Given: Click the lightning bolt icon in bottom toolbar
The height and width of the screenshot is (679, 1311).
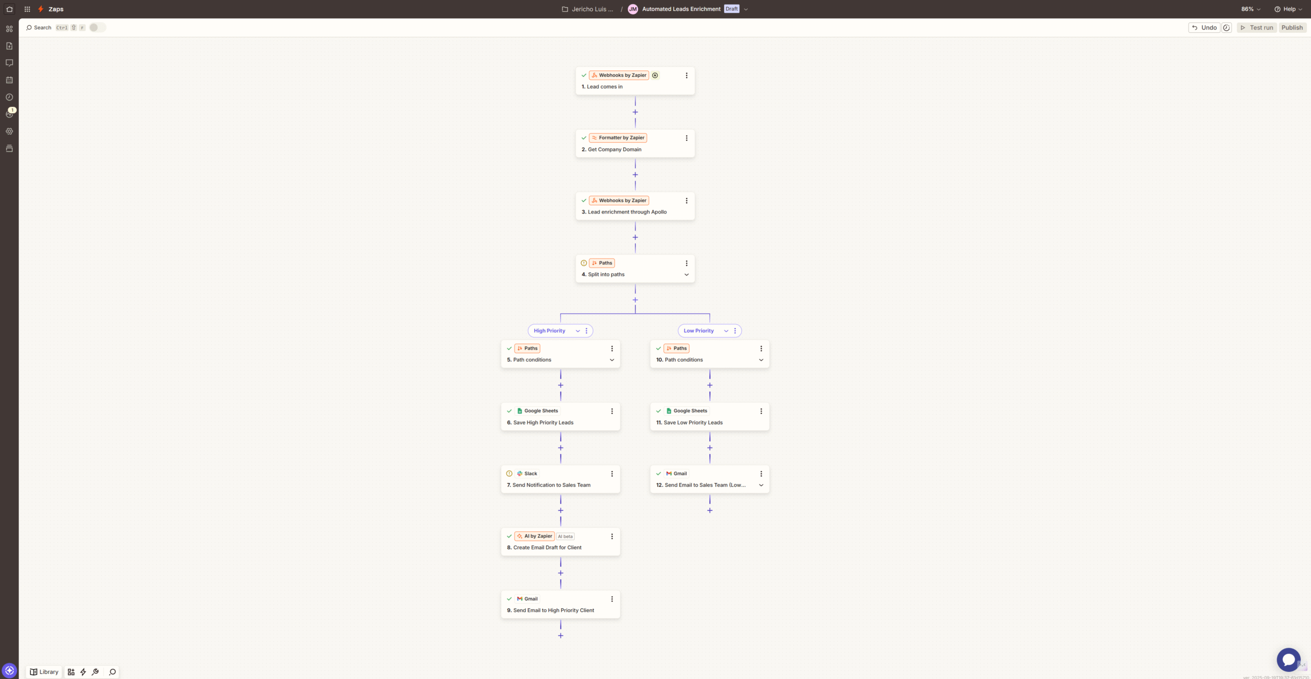Looking at the screenshot, I should [83, 672].
